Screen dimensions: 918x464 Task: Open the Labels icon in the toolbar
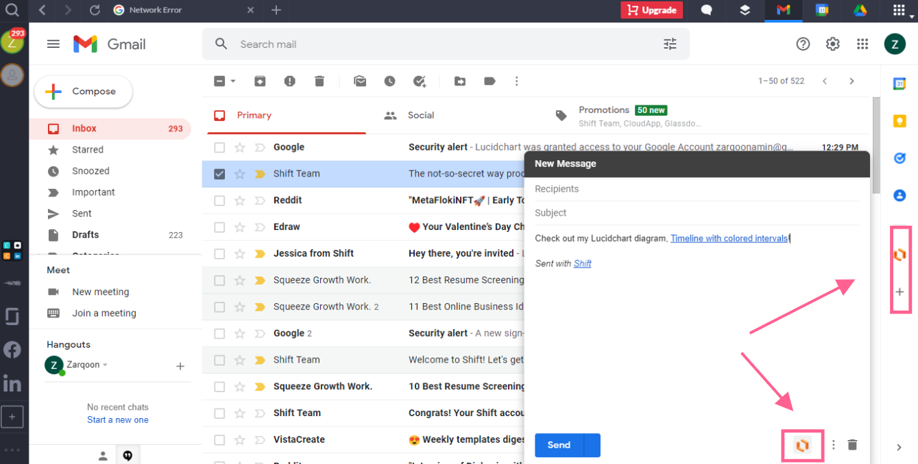490,81
